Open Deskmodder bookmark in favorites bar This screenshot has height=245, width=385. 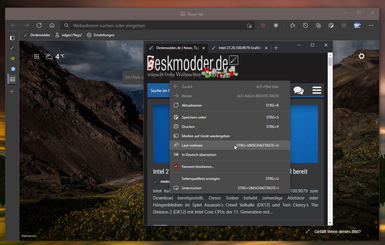pos(37,35)
